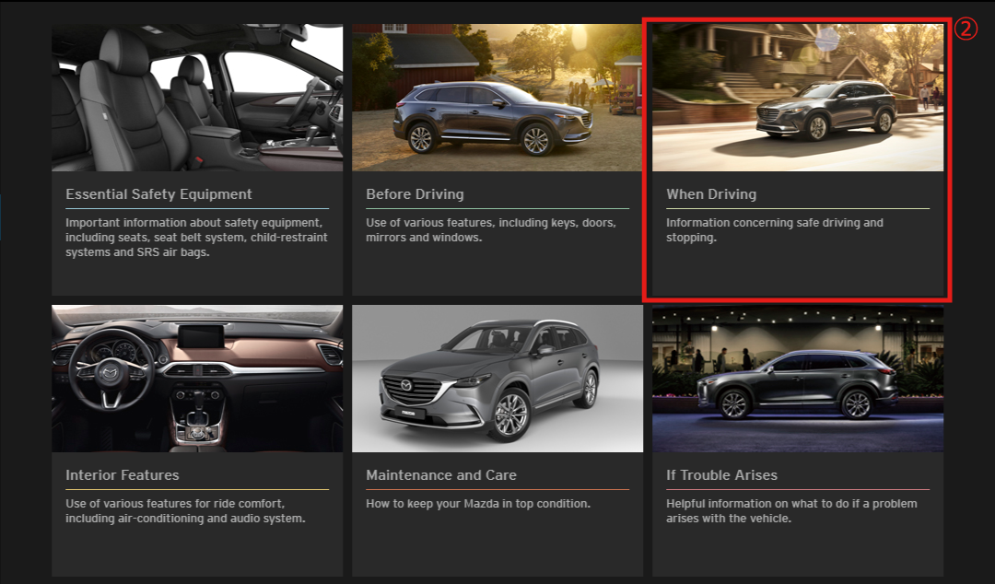Go to the Before Driving title
Screen dimensions: 995x584
(415, 194)
